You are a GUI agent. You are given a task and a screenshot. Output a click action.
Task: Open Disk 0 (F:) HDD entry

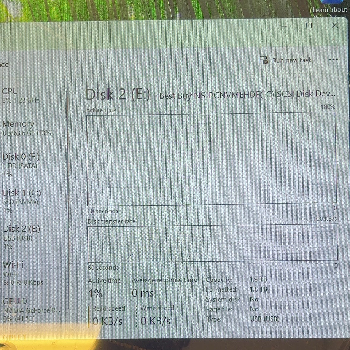21,165
